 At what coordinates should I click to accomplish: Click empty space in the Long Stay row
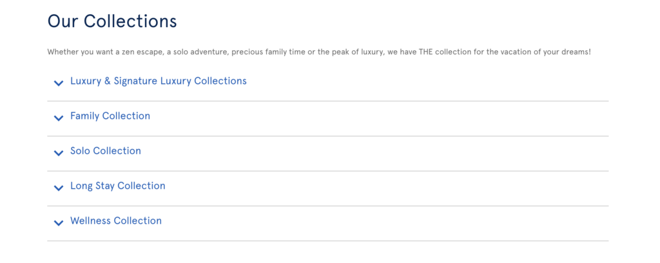click(387, 186)
